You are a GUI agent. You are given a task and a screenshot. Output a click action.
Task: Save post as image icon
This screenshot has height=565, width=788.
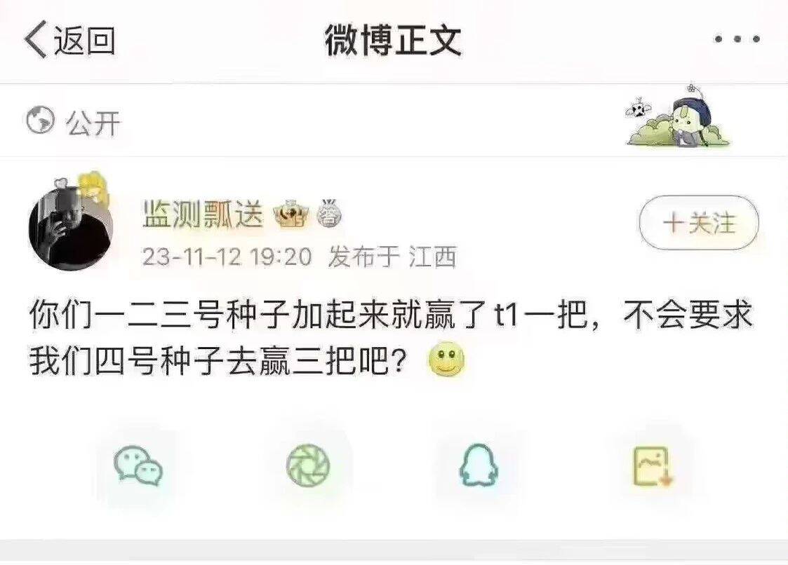653,466
